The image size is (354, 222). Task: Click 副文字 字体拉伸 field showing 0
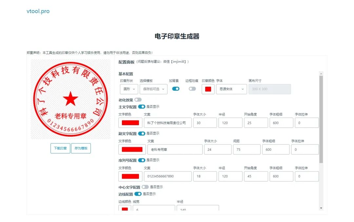pos(305,149)
